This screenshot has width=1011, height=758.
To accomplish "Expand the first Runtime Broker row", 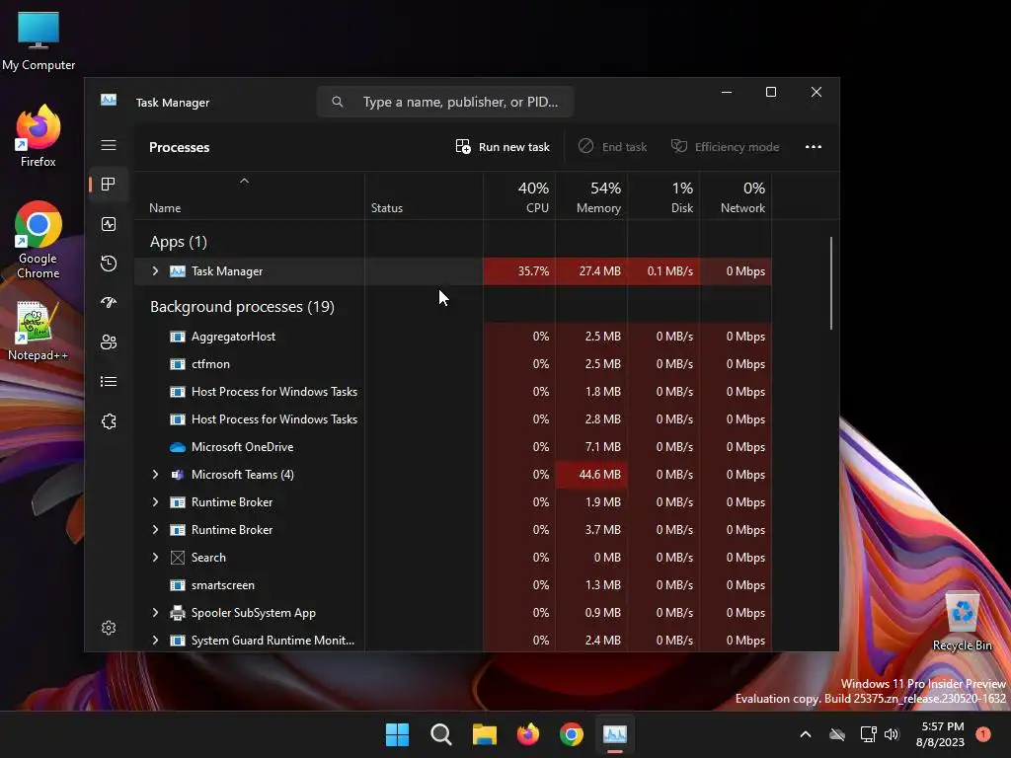I will pos(155,502).
